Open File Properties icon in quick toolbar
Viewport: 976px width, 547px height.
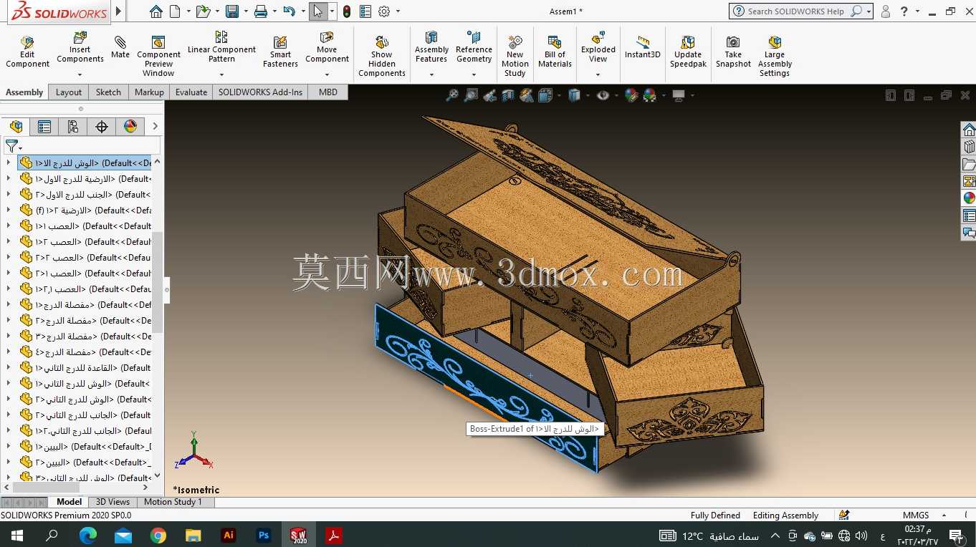click(x=365, y=11)
